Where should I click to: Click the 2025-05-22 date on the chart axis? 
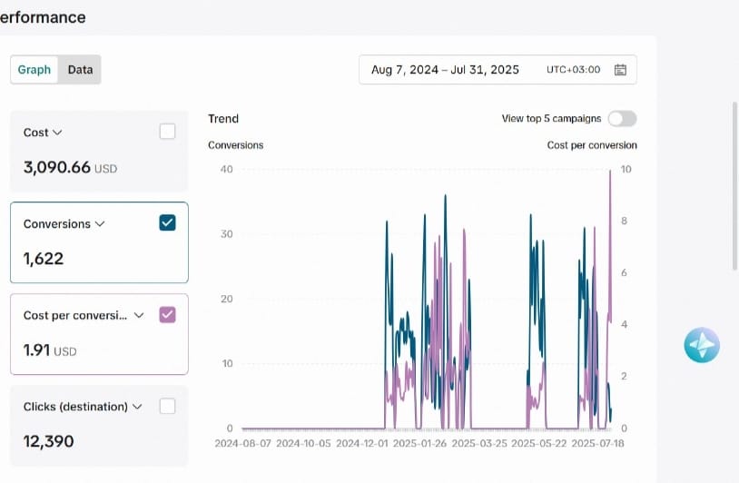pyautogui.click(x=540, y=444)
